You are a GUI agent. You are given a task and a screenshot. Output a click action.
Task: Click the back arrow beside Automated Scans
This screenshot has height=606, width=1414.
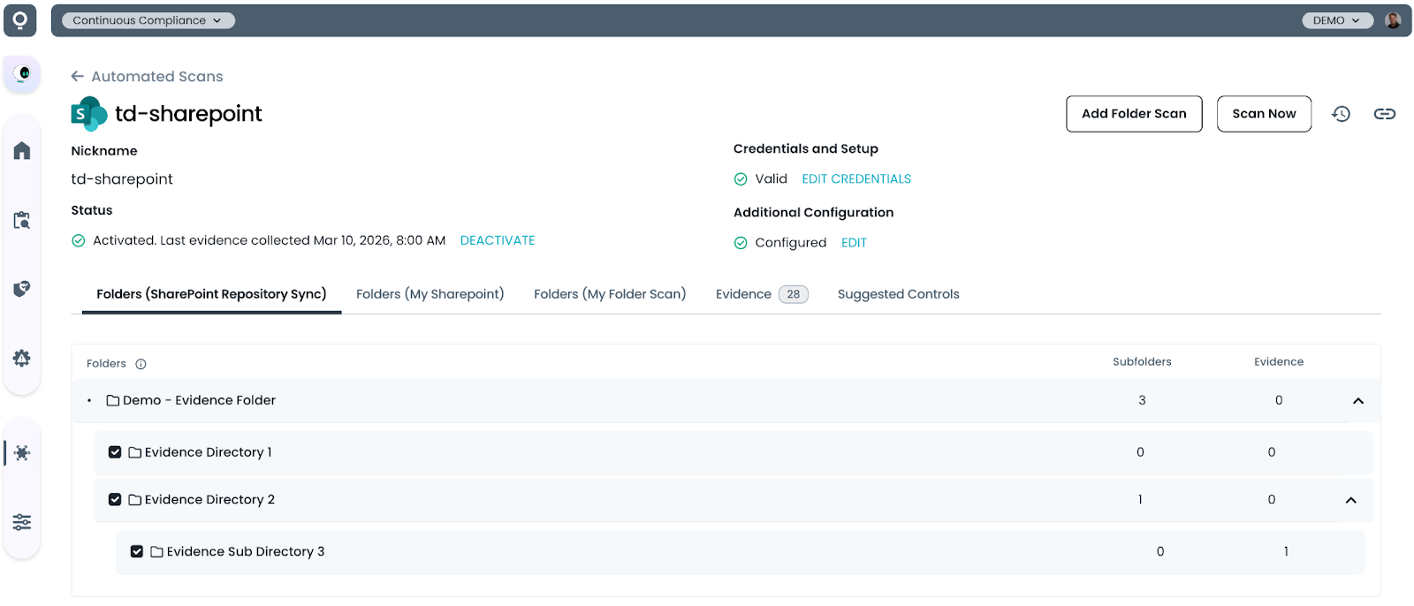coord(78,76)
